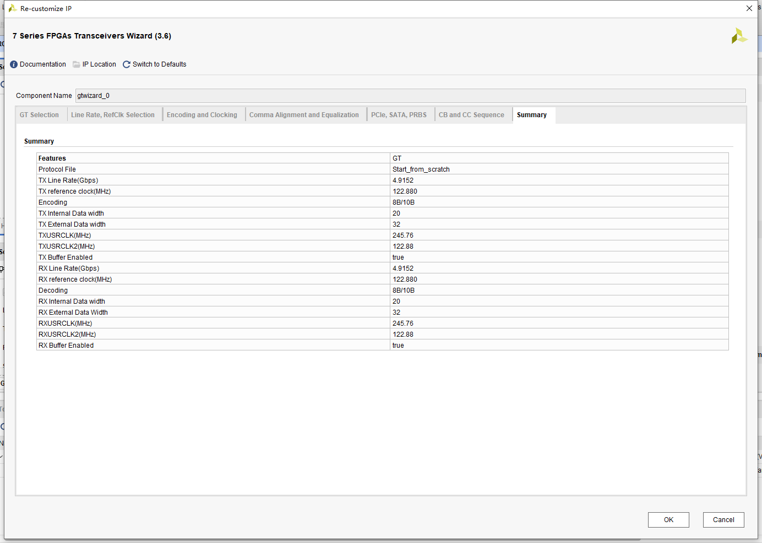This screenshot has width=762, height=543.
Task: Click the Component Name label
Action: [44, 96]
